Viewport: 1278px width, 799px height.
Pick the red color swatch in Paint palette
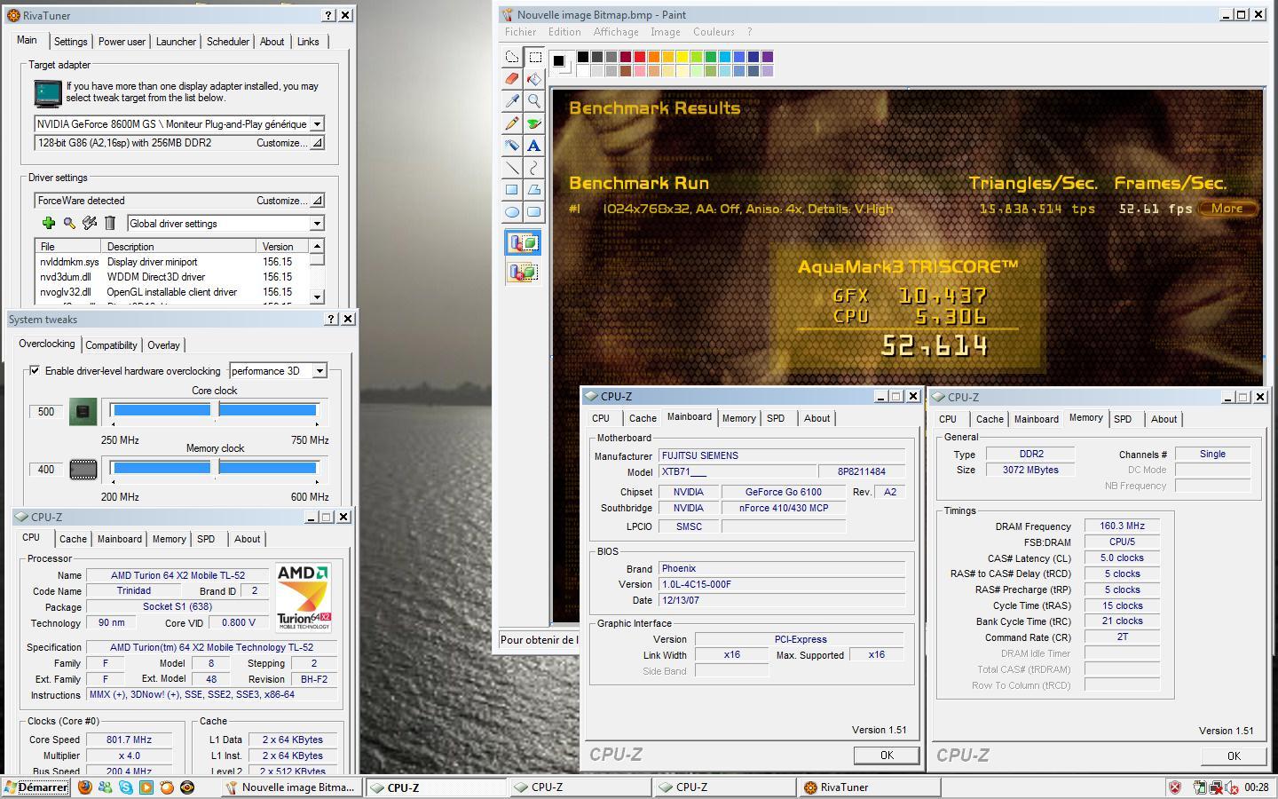pyautogui.click(x=639, y=57)
